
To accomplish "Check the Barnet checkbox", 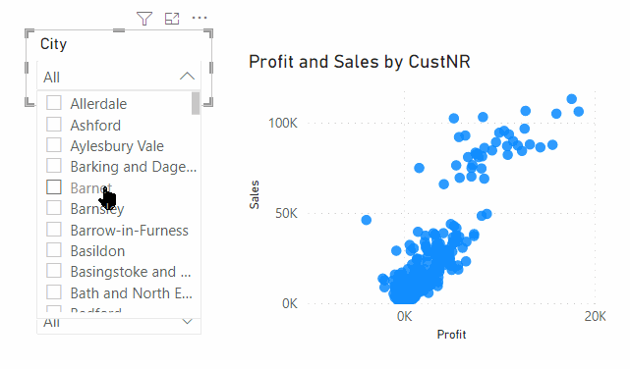I will [54, 186].
